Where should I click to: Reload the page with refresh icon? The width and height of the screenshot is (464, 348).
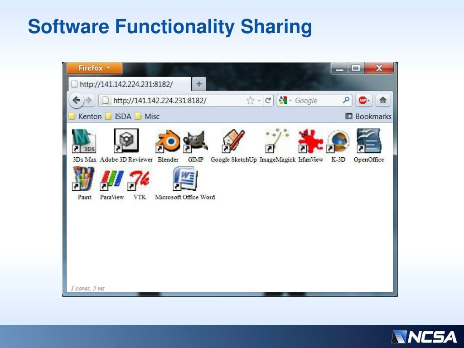[x=268, y=101]
